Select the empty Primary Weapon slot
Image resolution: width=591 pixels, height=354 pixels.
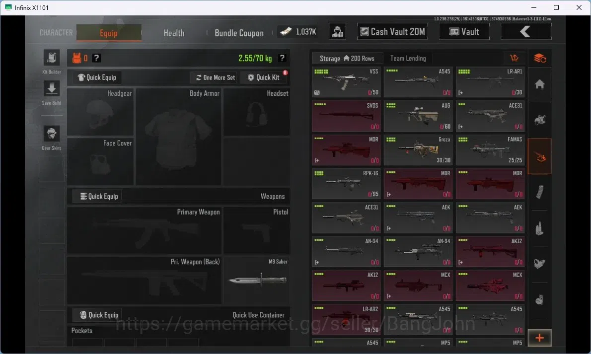(x=145, y=230)
